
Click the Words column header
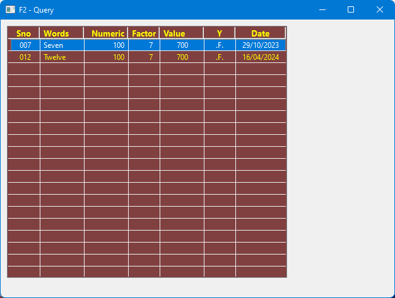tap(61, 33)
